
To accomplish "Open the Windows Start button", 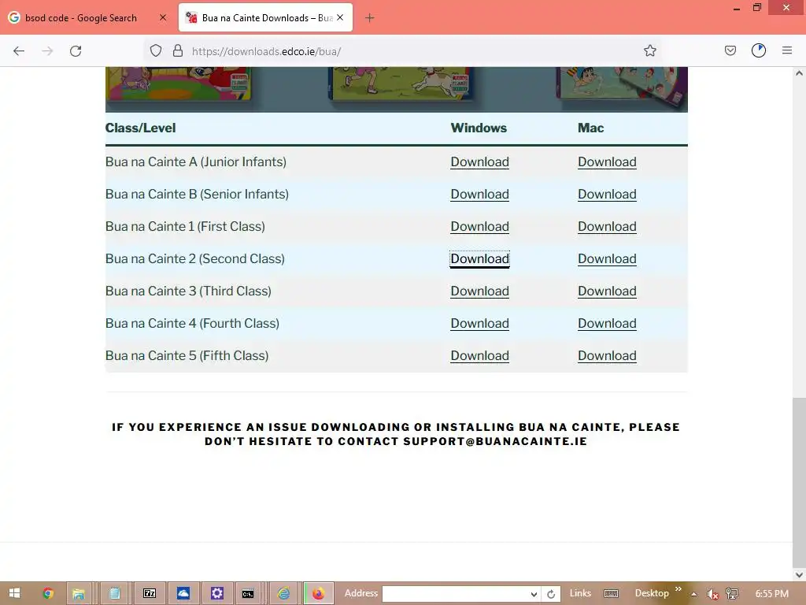I will click(14, 593).
